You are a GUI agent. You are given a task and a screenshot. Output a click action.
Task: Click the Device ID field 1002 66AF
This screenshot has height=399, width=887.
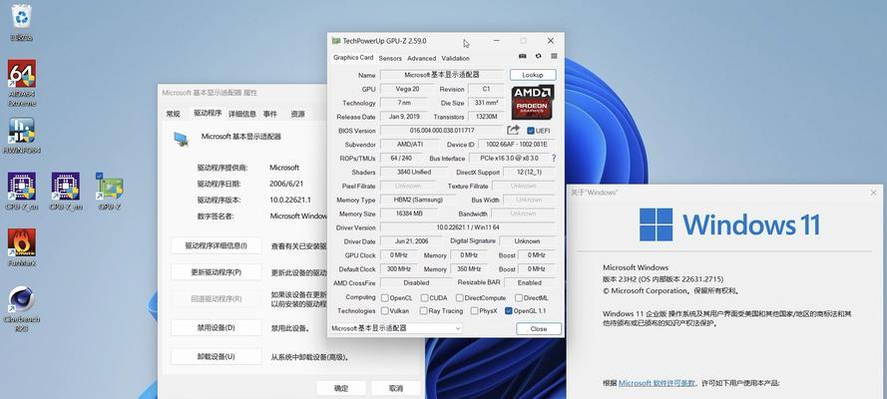(x=516, y=145)
